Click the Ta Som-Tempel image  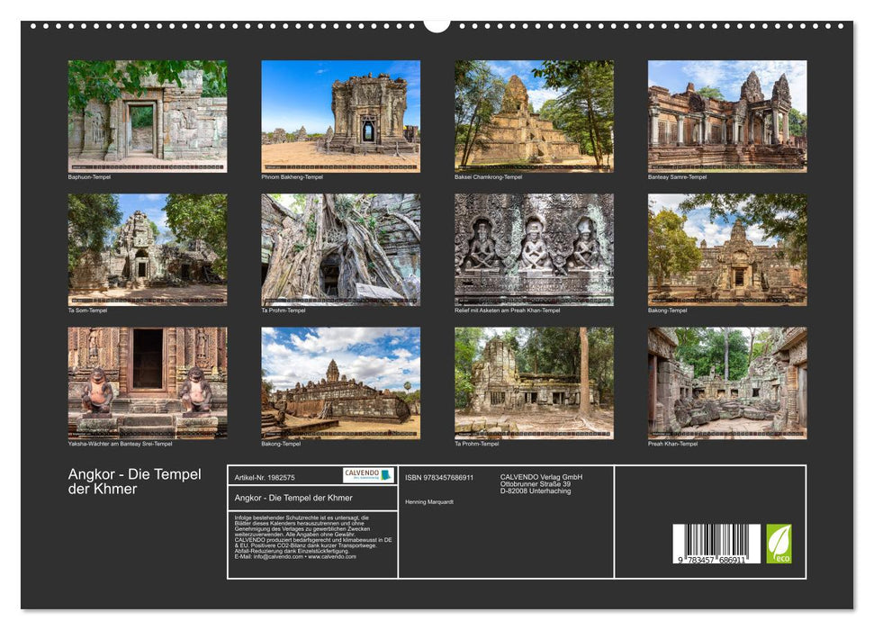coord(146,248)
